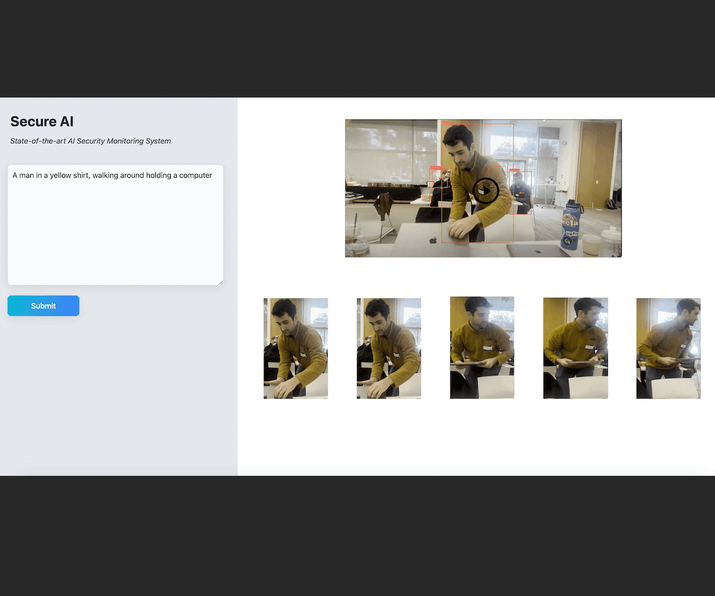The width and height of the screenshot is (715, 596).
Task: Select the last thumbnail of man turning right
Action: 669,349
